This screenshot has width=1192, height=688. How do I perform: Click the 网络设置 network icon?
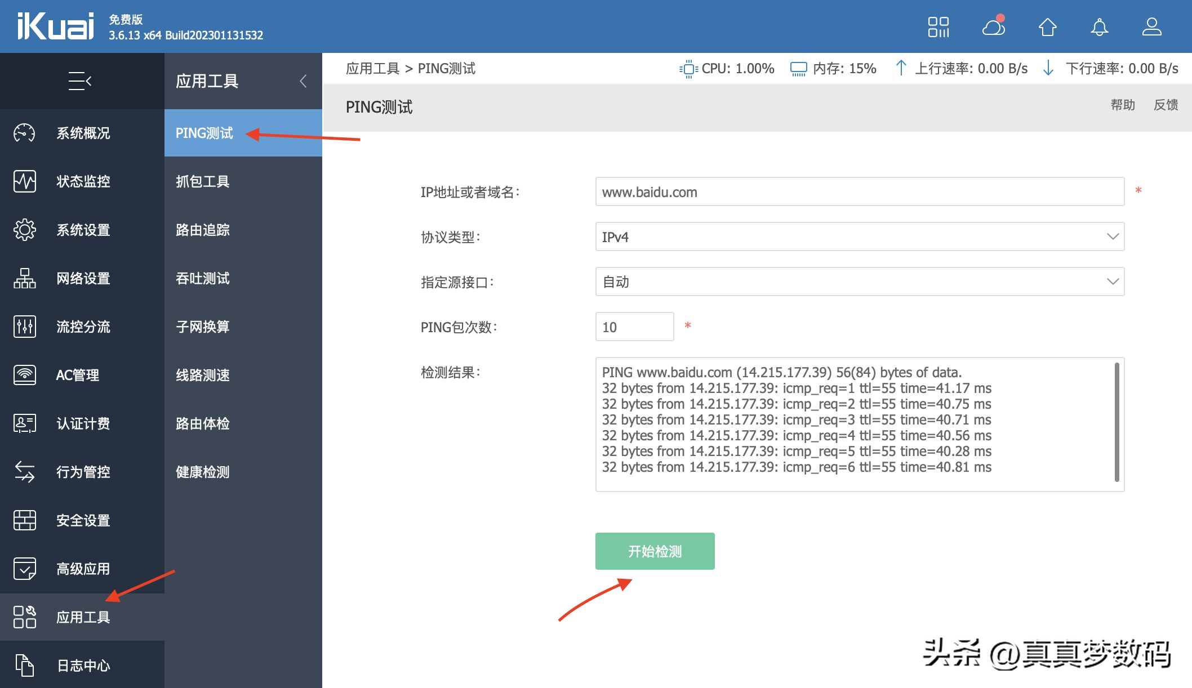point(24,278)
